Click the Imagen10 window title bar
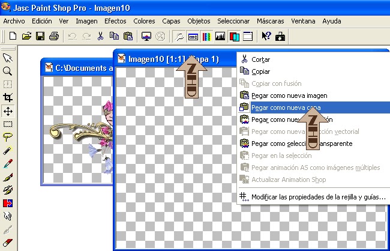390x251 pixels. click(x=175, y=59)
